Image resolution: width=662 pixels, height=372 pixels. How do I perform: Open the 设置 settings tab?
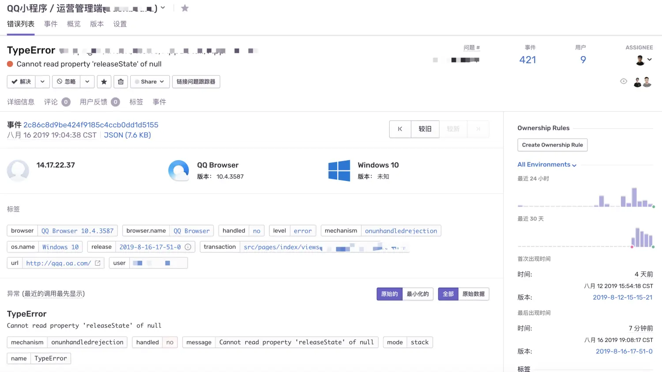point(120,24)
